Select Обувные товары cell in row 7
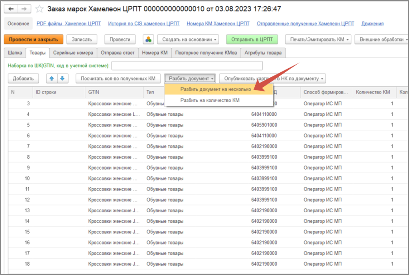Image resolution: width=409 pixels, height=275 pixels. [165, 146]
